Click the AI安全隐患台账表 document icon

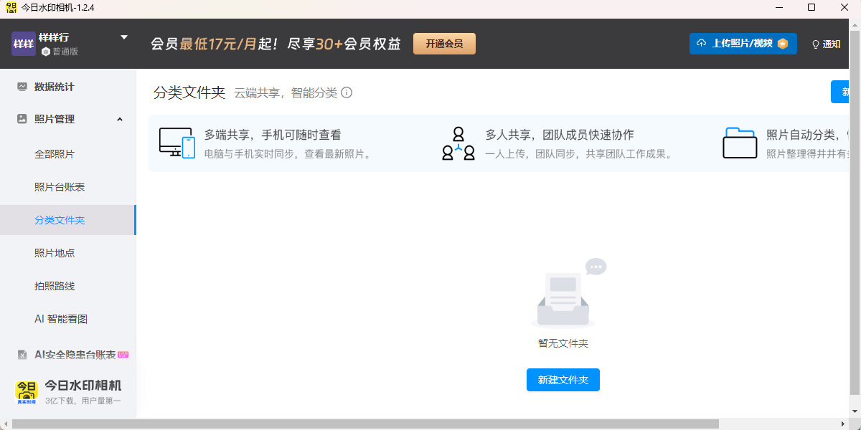pyautogui.click(x=22, y=355)
